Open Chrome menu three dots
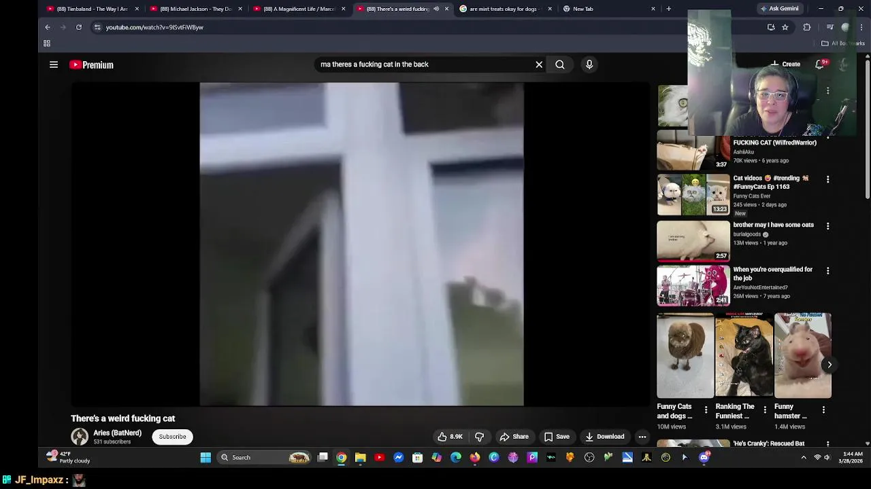This screenshot has width=871, height=489. pos(862,27)
